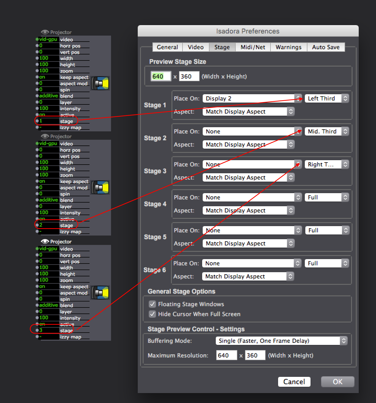Click second Projector's layer value 0
This screenshot has width=376, height=403.
49,206
